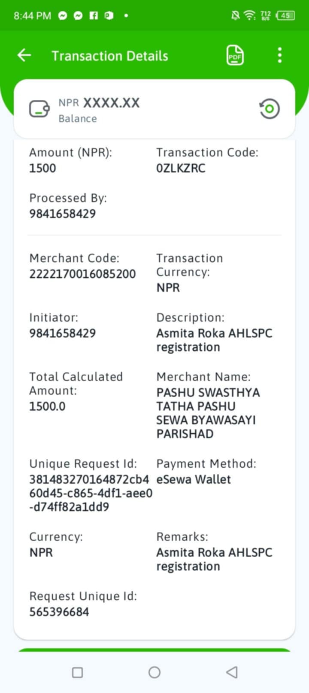The height and width of the screenshot is (693, 309).
Task: Open the three-dot overflow menu
Action: click(x=280, y=55)
